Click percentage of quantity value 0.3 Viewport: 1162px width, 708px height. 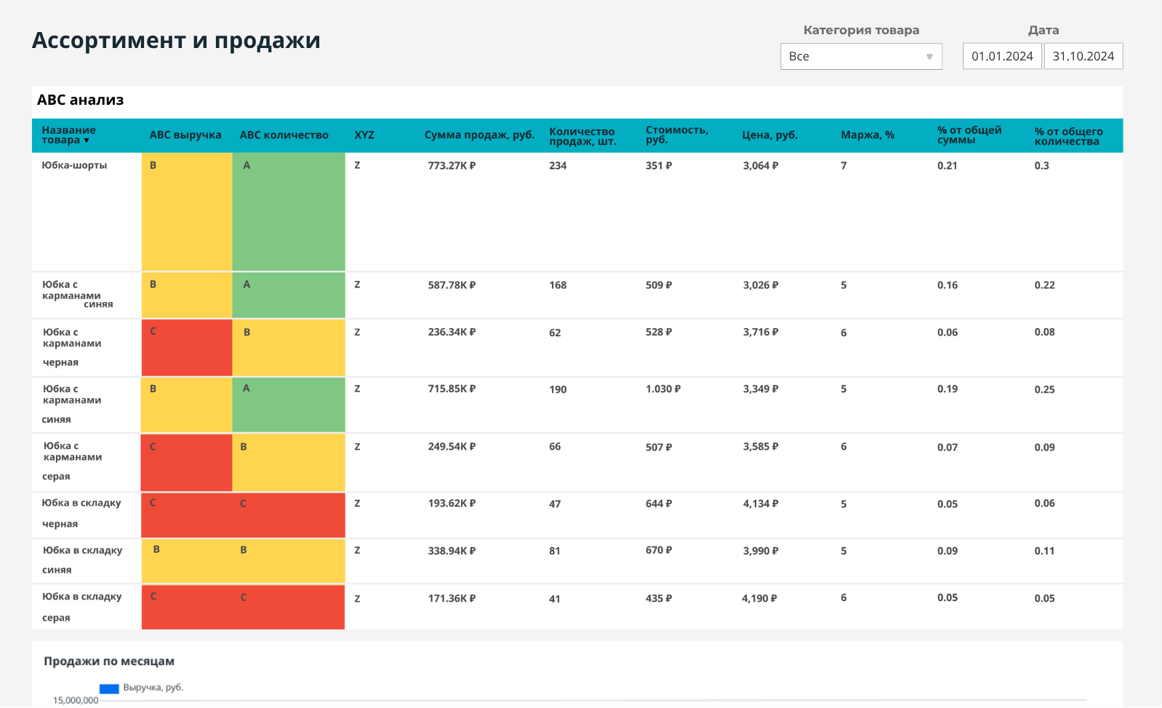coord(1042,166)
